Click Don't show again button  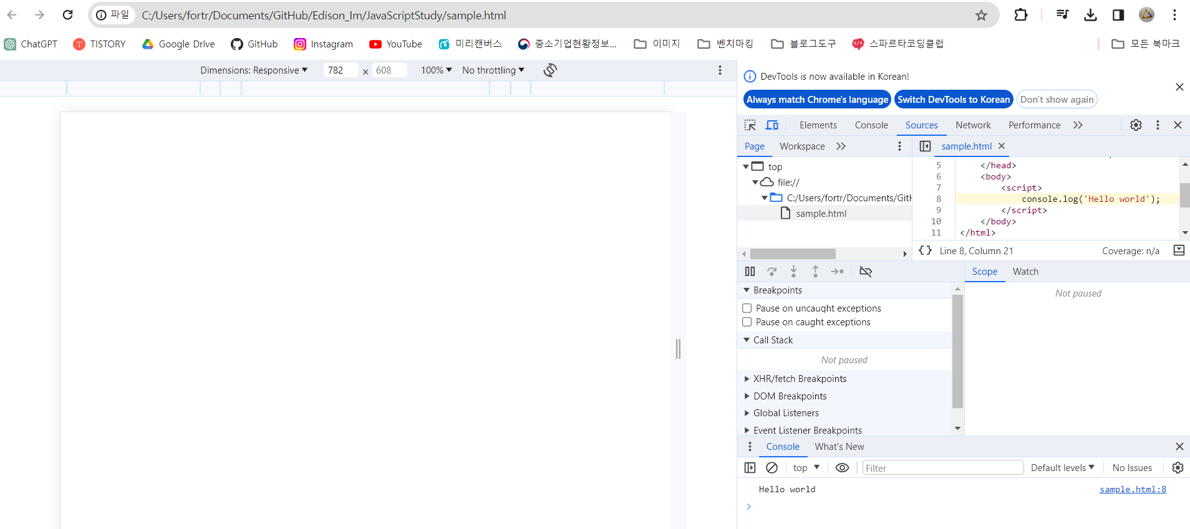pyautogui.click(x=1057, y=99)
